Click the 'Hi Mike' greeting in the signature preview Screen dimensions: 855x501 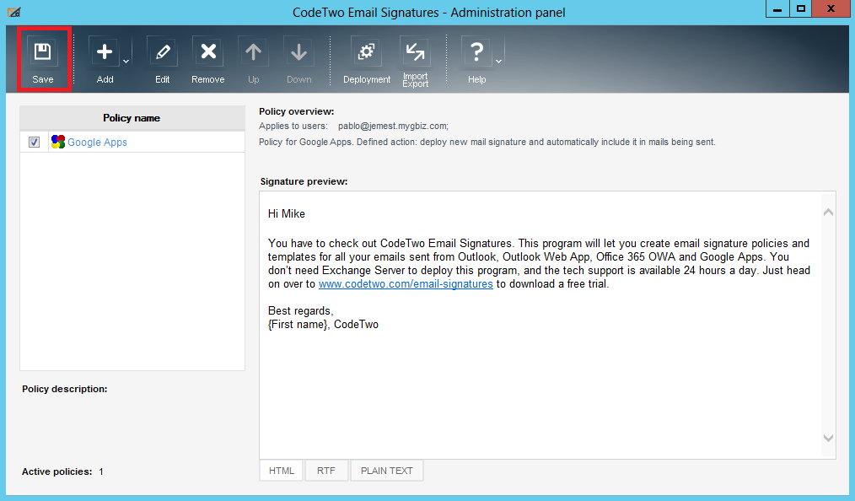click(x=287, y=213)
